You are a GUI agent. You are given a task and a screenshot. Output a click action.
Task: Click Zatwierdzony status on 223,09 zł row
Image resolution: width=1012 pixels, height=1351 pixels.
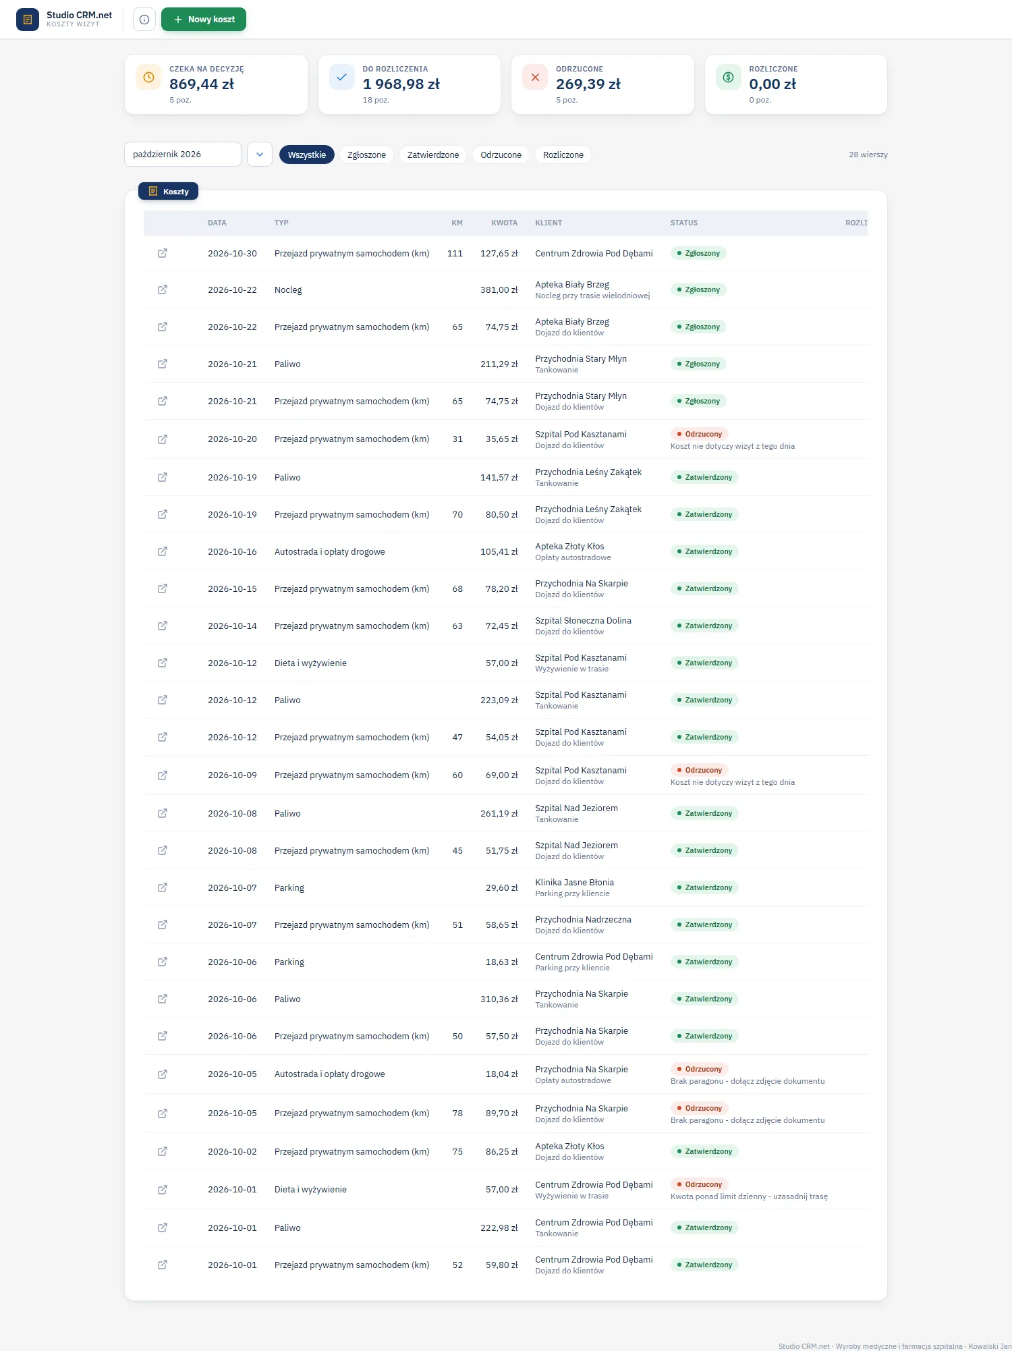click(704, 700)
